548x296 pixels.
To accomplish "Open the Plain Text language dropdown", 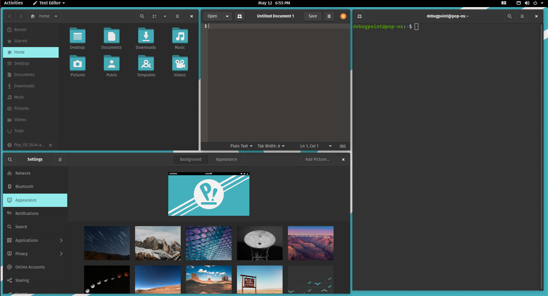I will (241, 146).
